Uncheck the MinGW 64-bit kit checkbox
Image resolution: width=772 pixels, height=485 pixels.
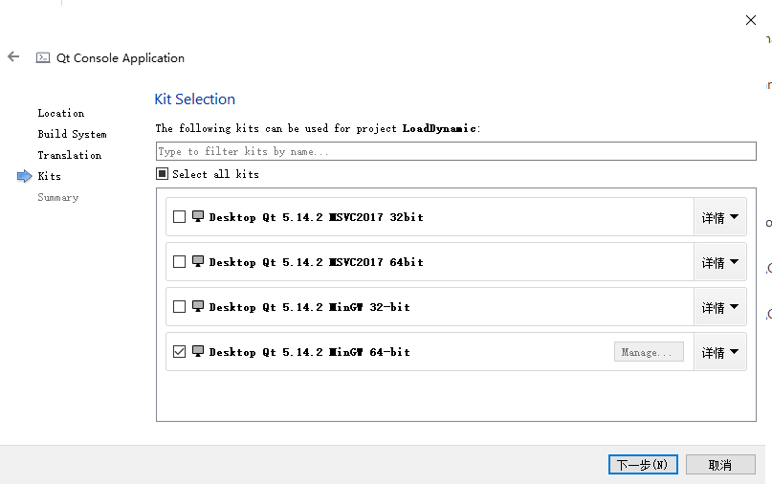179,352
